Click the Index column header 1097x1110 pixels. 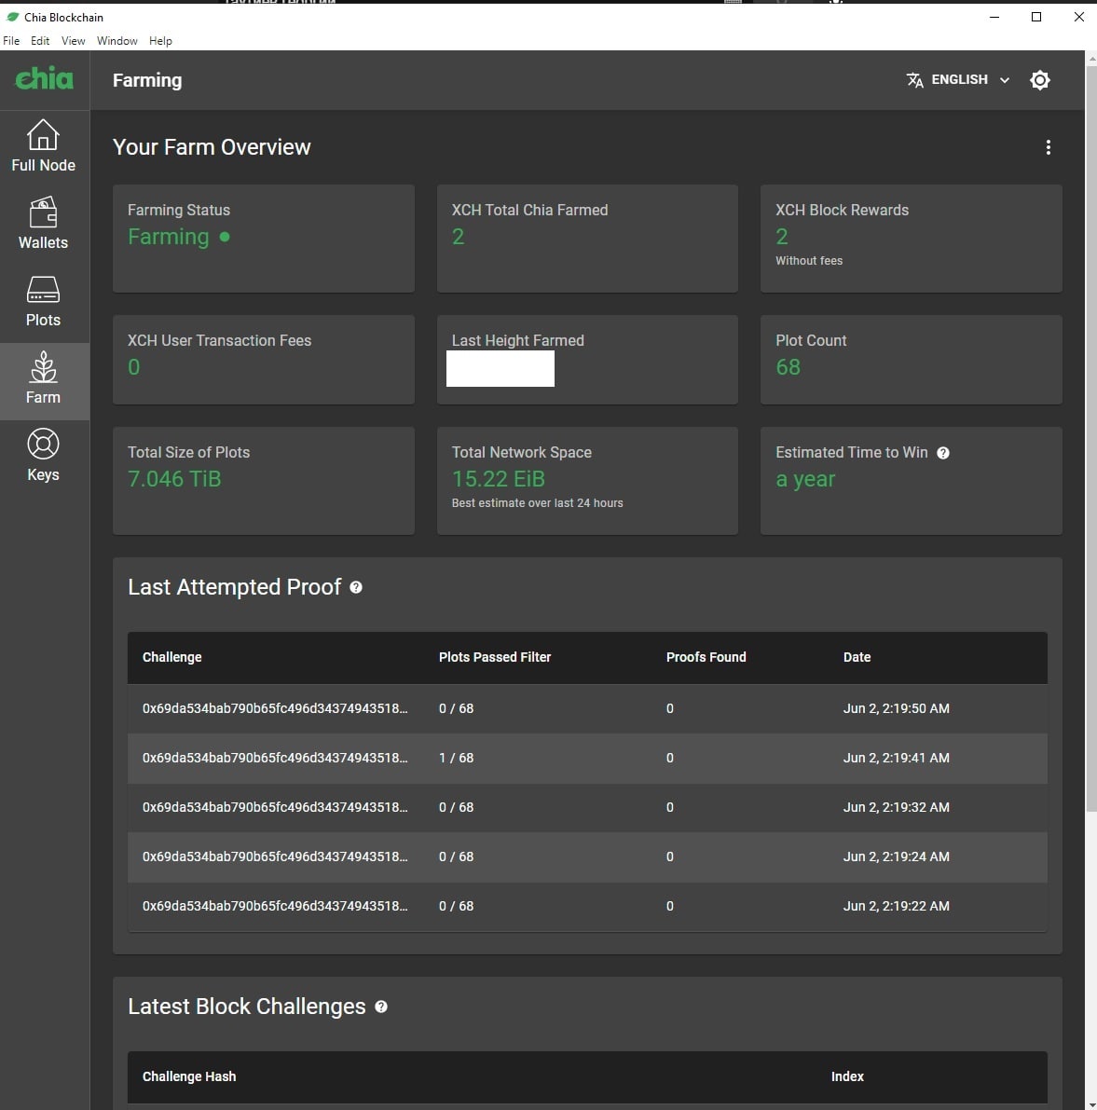pos(847,1076)
